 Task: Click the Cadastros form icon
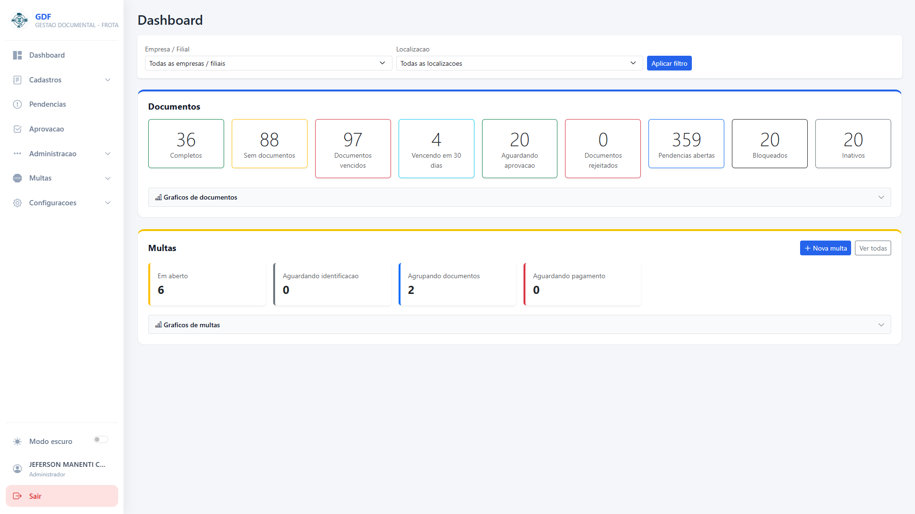click(18, 80)
